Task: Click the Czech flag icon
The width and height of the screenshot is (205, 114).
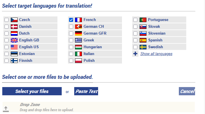Action: tap(14, 20)
